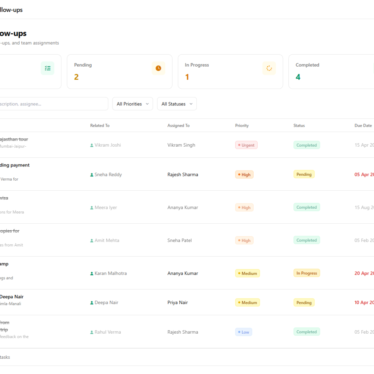Open the All Statuses dropdown
Image resolution: width=374 pixels, height=374 pixels.
point(177,104)
